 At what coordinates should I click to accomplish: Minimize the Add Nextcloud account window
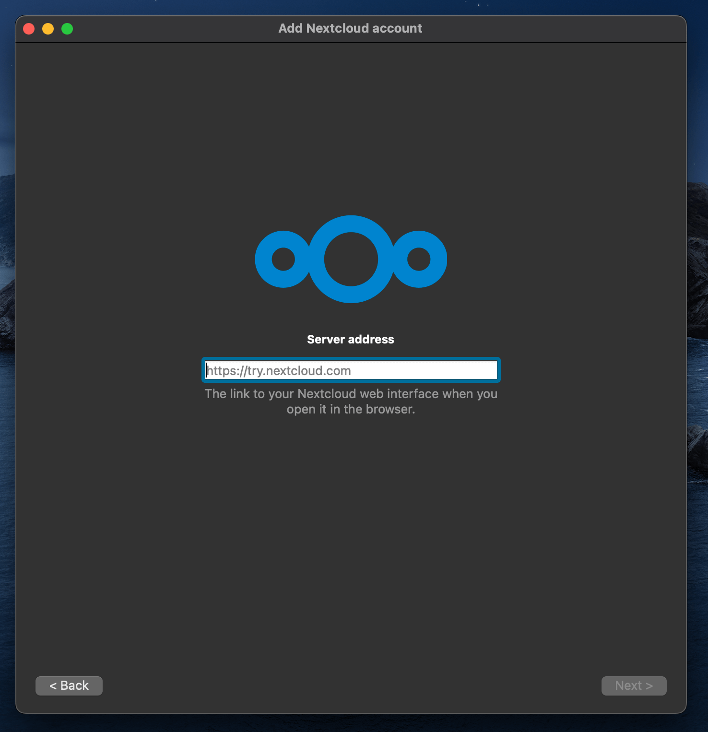click(48, 29)
